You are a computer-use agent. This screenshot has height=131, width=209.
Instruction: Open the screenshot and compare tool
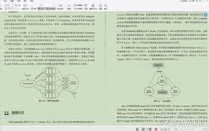click(x=93, y=7)
